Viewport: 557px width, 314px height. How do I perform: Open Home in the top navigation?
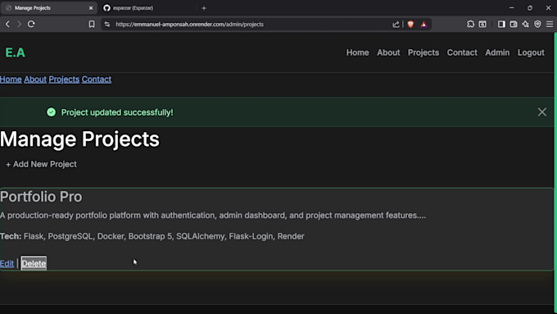pyautogui.click(x=357, y=52)
